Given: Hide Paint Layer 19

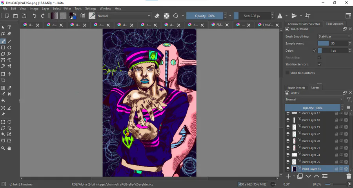Looking at the screenshot, I should 288,127.
